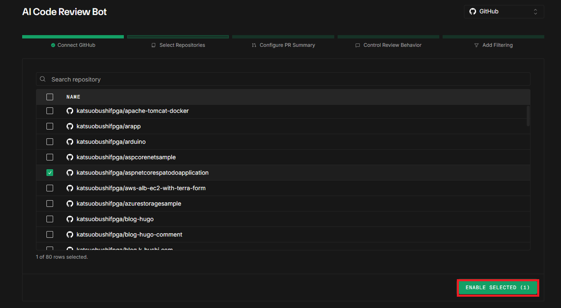Click katsuobushifpga/aspnetcorespatodoapplication repository name
561x308 pixels.
pos(142,173)
